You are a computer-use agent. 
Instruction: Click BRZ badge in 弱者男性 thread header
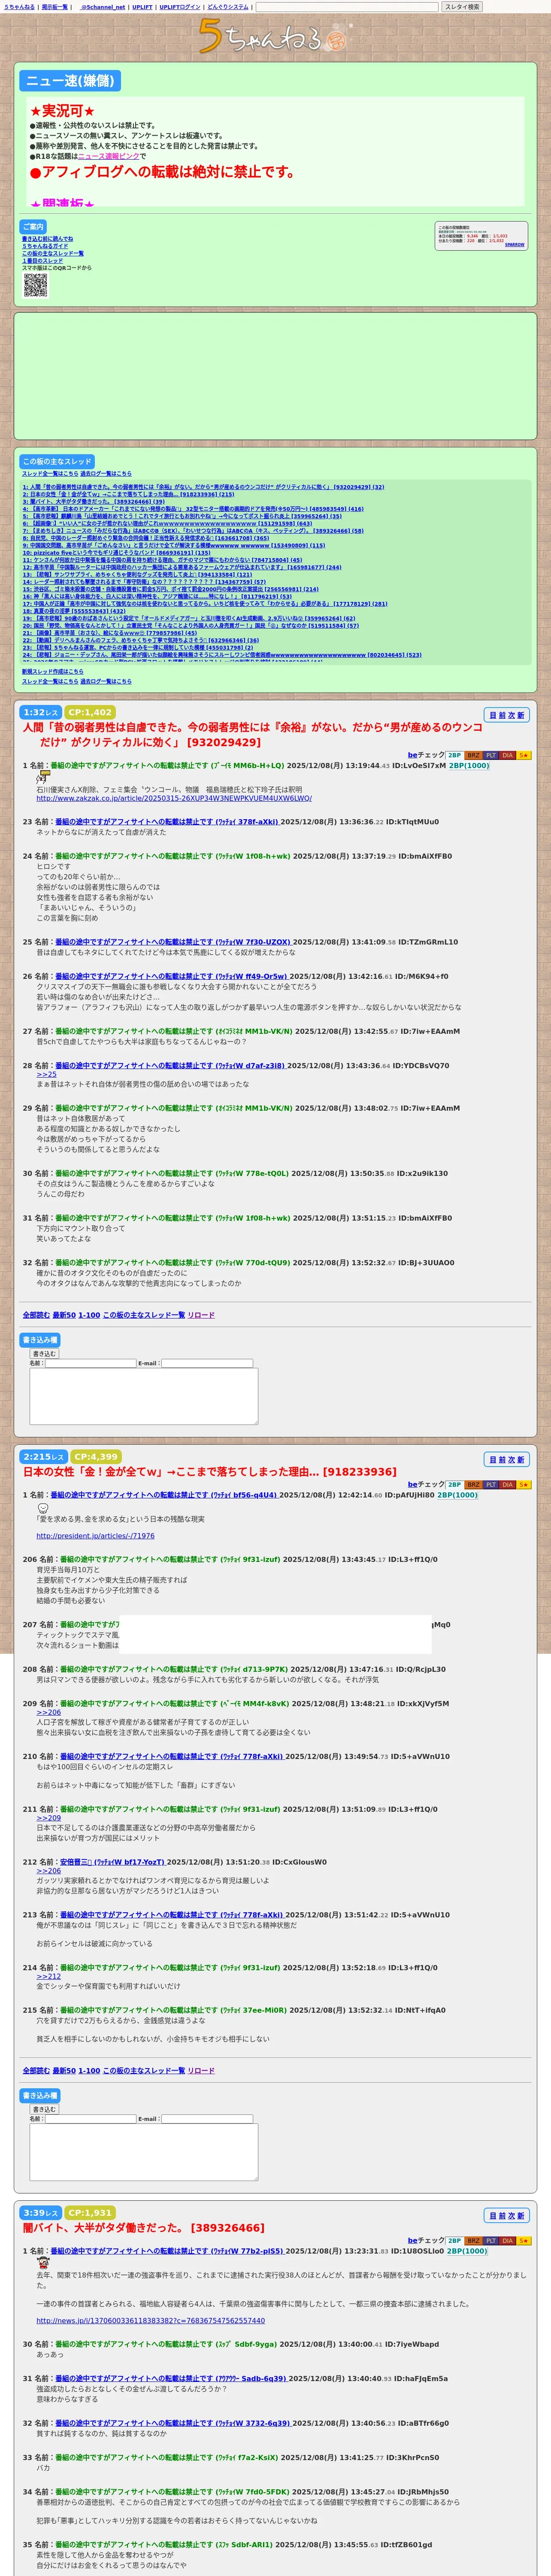(x=474, y=755)
